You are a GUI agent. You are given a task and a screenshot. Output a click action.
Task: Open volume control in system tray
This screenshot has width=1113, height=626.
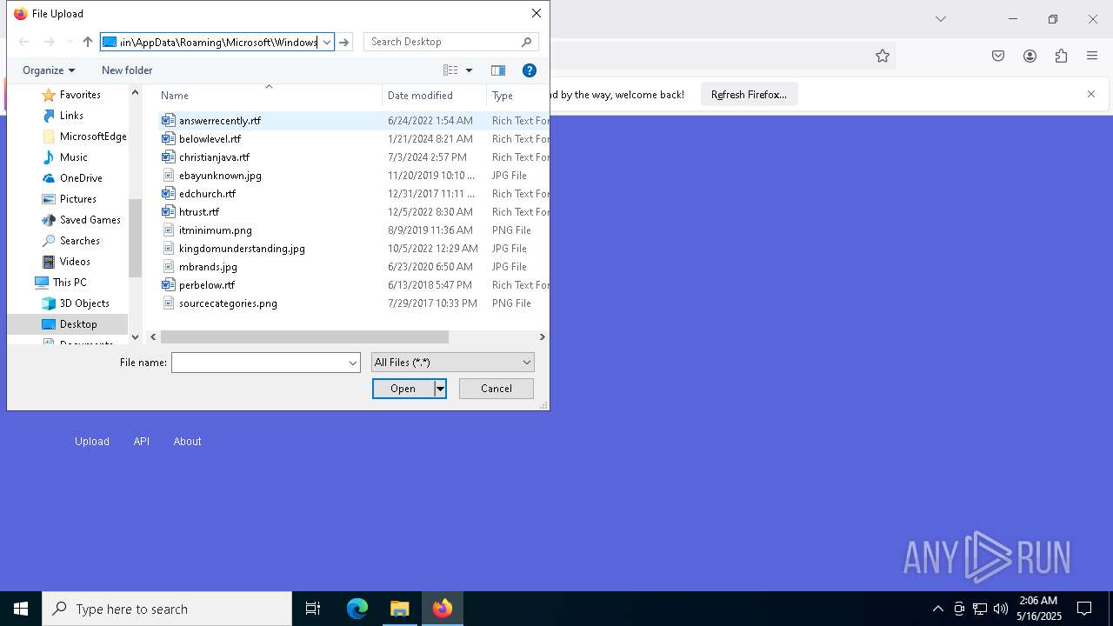coord(1001,609)
